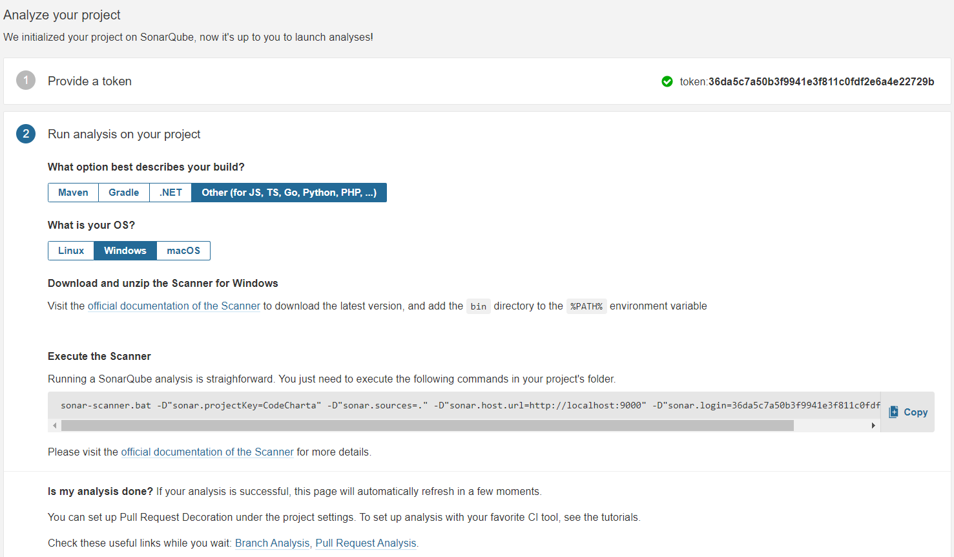This screenshot has height=557, width=954.
Task: Click the sonar-scanner.bat command text
Action: pos(470,405)
